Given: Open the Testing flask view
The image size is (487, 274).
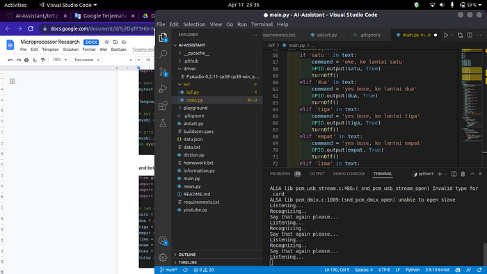Looking at the screenshot, I should (163, 123).
